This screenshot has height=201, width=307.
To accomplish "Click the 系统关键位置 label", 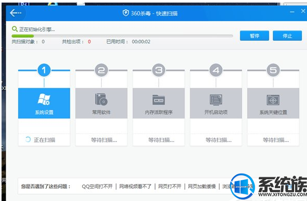I will (273, 112).
